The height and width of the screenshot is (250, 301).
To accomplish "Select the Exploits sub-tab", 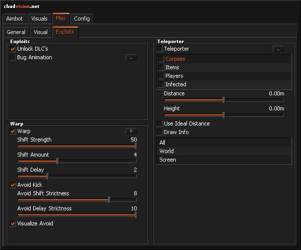I will click(x=65, y=32).
